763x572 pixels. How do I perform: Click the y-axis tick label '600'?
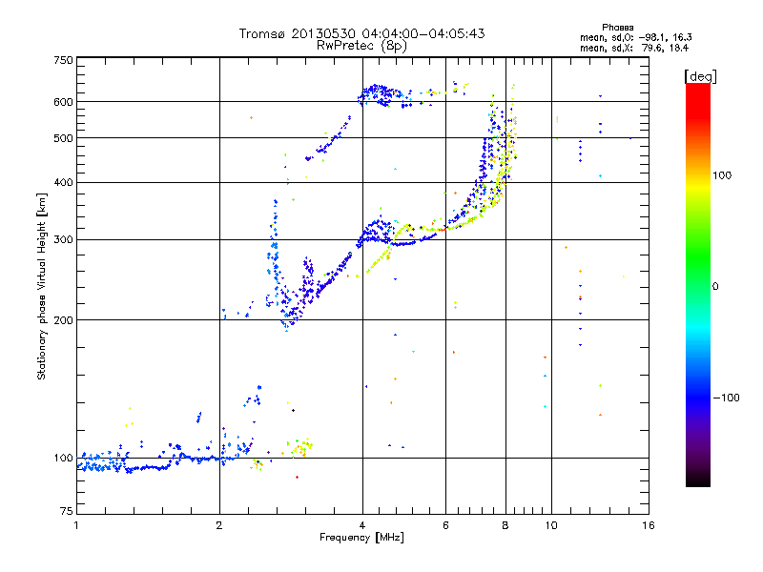pos(63,102)
